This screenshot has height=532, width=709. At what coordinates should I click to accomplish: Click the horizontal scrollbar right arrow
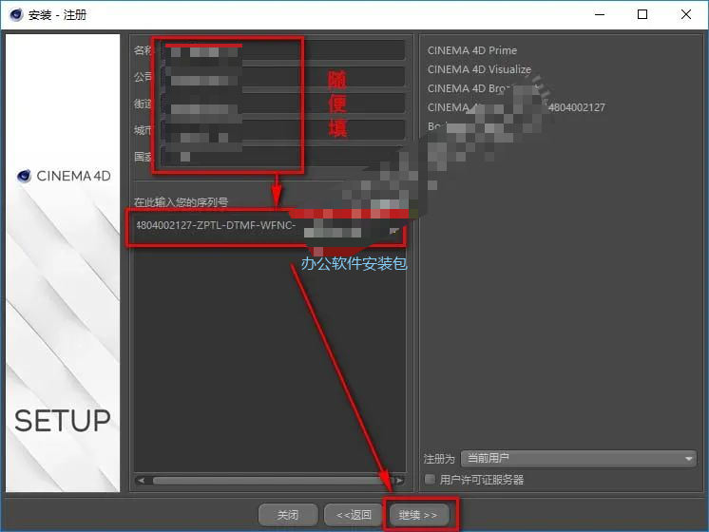pyautogui.click(x=400, y=480)
